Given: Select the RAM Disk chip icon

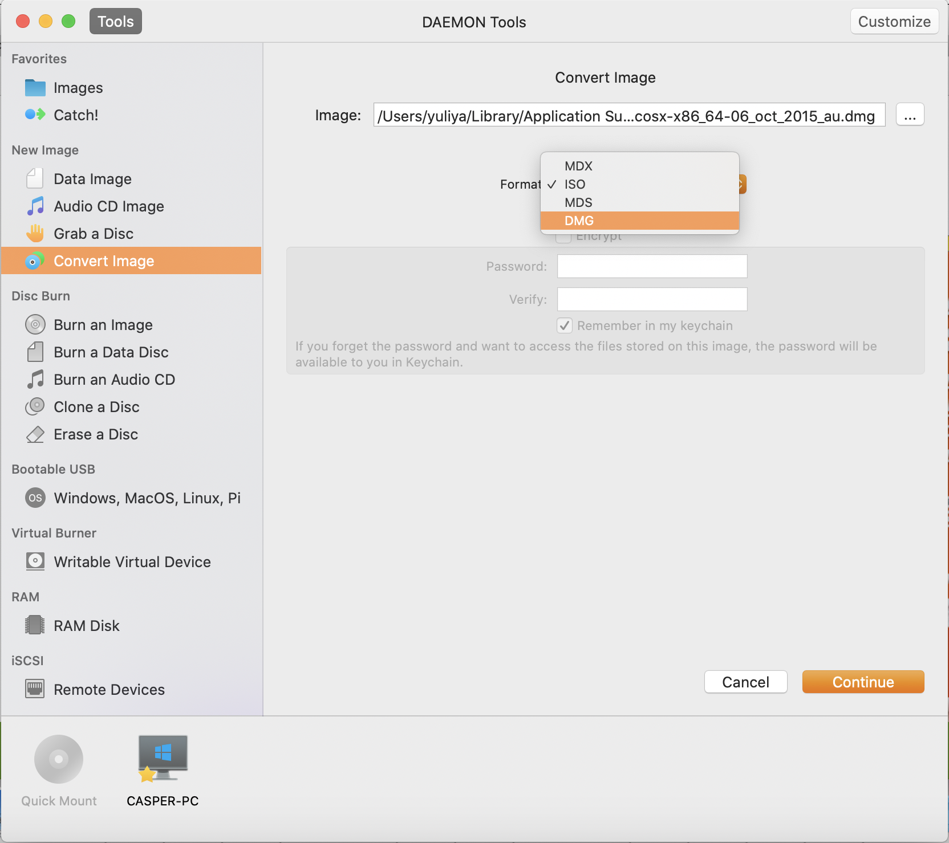Looking at the screenshot, I should (x=35, y=625).
